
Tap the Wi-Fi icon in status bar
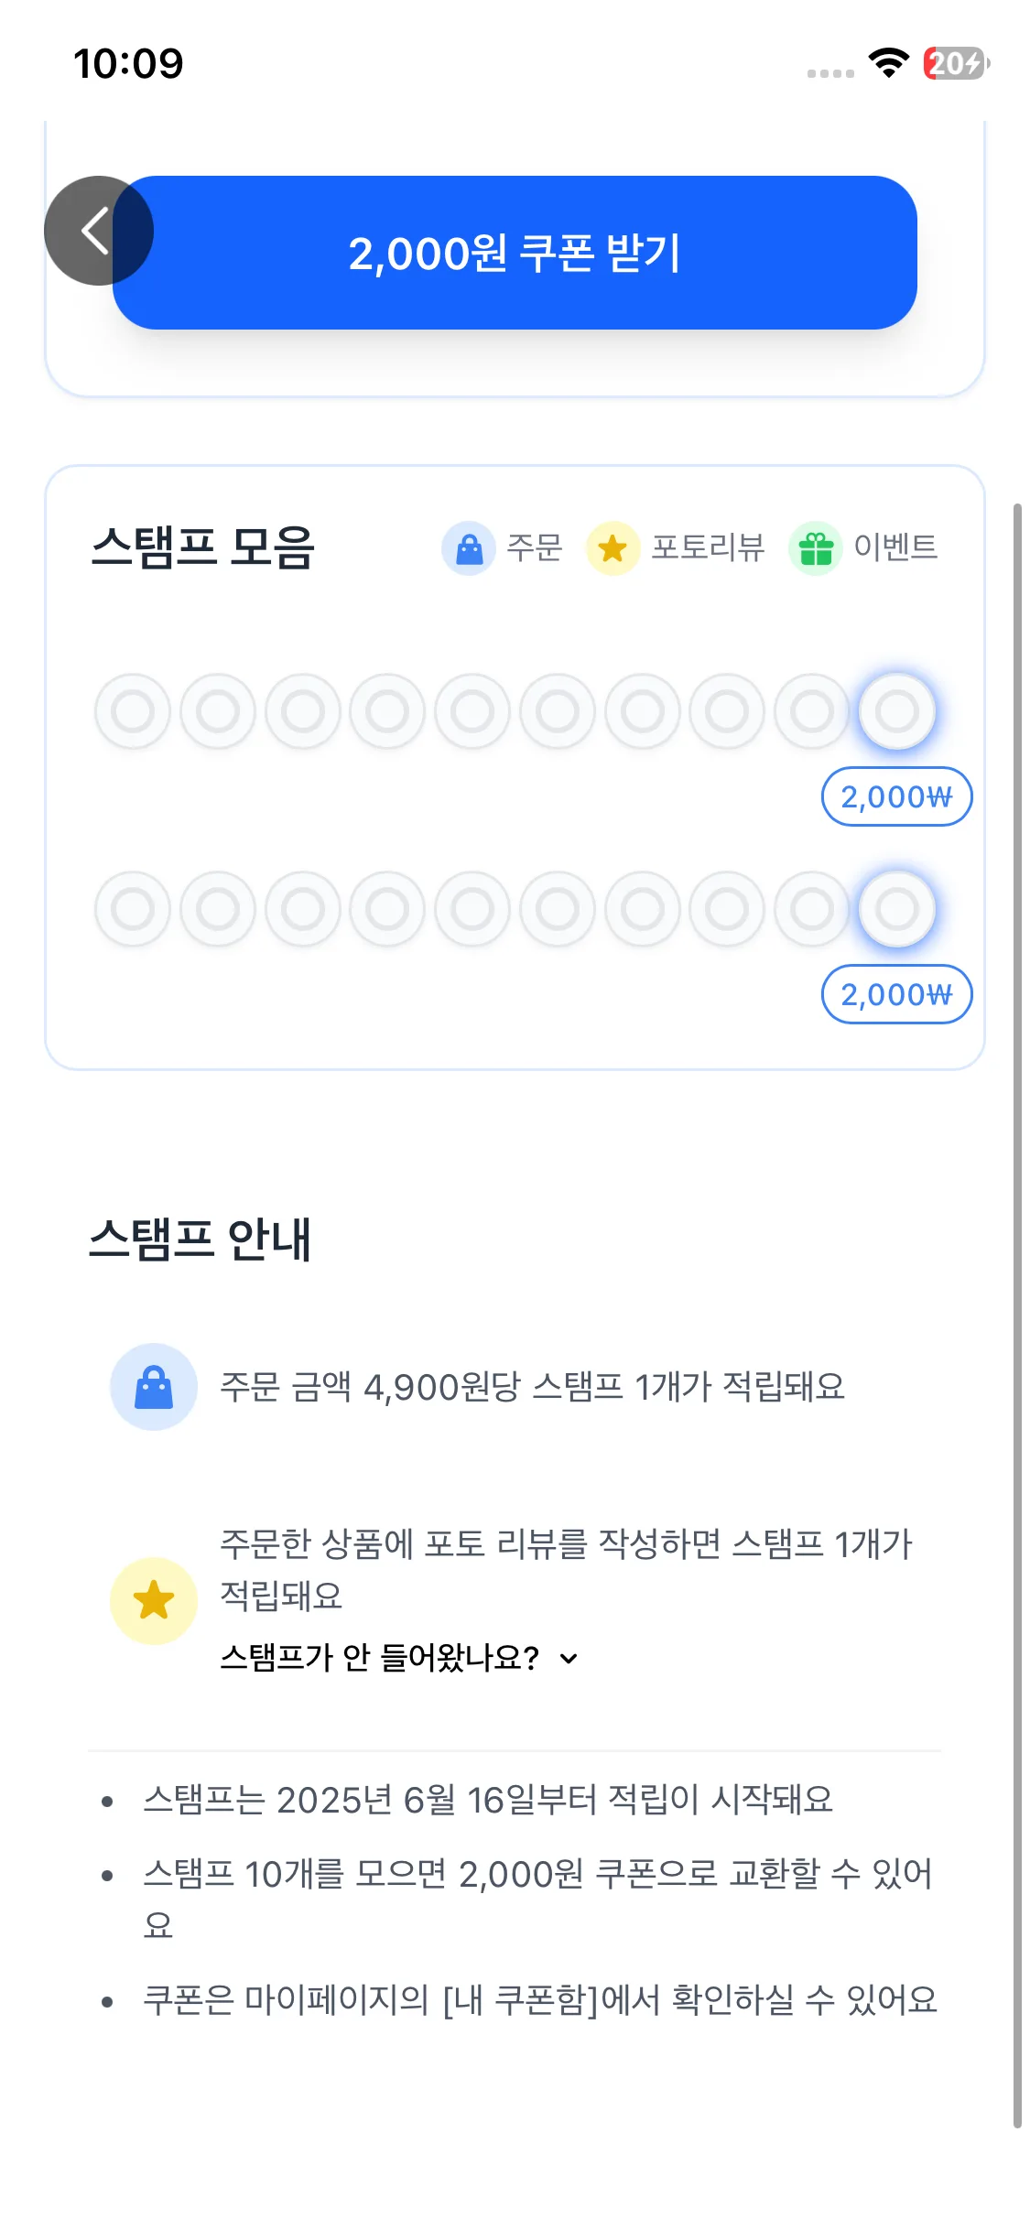(x=888, y=63)
